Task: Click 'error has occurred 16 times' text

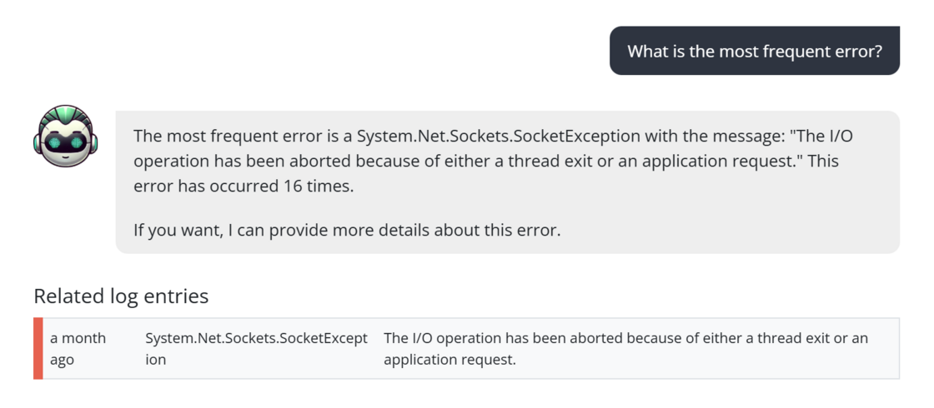Action: [x=244, y=187]
